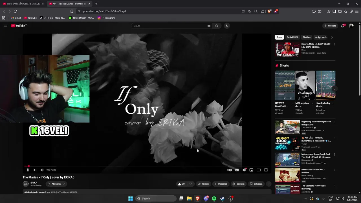Open options for HOW TO MAKE AN short
Image resolution: width=361 pixels, height=203 pixels.
point(292,104)
